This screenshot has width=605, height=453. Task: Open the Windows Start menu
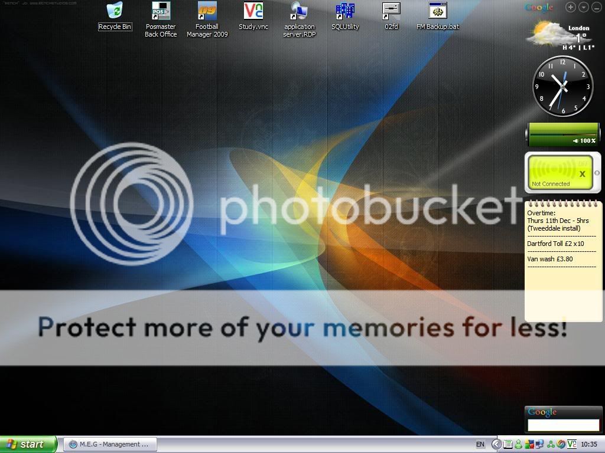tap(28, 444)
